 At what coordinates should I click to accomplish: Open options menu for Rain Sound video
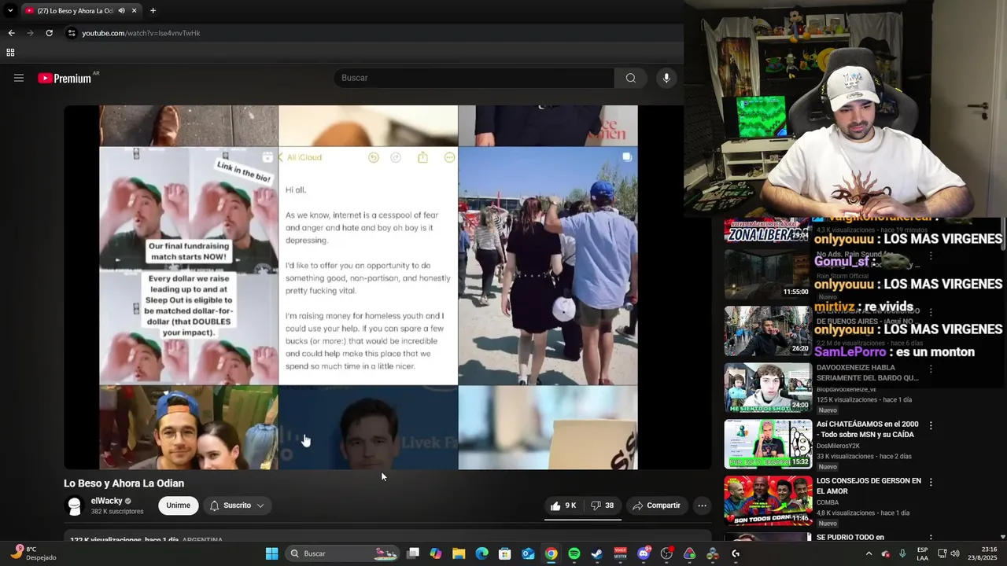coord(931,255)
